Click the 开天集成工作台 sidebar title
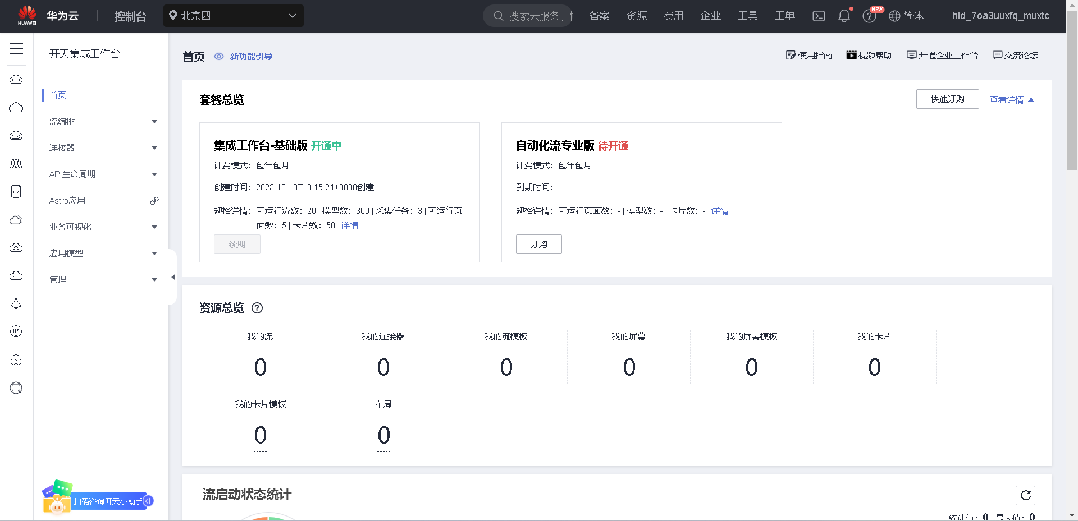This screenshot has height=521, width=1078. point(85,54)
